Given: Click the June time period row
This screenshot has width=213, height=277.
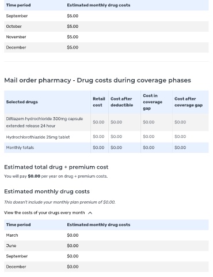Looking at the screenshot, I should [x=106, y=246].
